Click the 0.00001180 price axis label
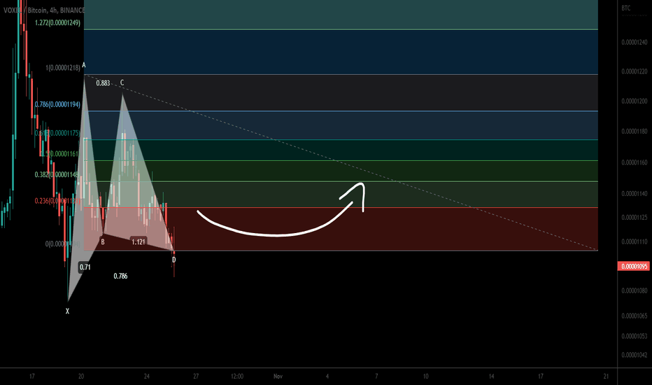The width and height of the screenshot is (652, 385). click(634, 131)
